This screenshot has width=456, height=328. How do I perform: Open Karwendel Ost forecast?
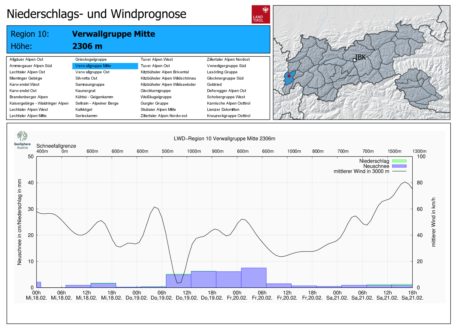(x=23, y=91)
